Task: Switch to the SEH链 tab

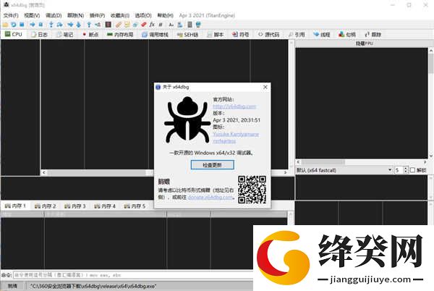Action: coord(187,35)
